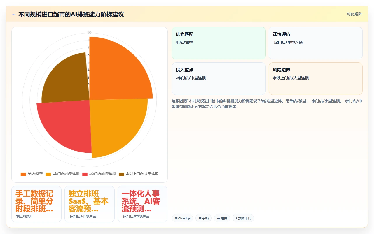Open the 优先匹配 card

pos(219,43)
